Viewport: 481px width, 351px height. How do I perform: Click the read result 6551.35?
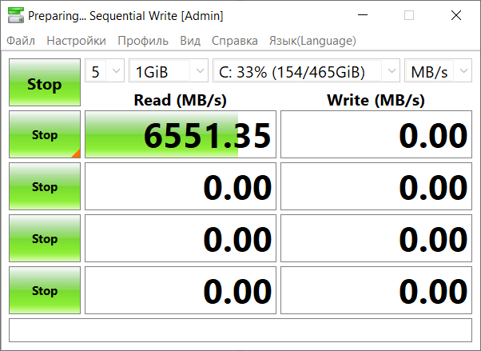pyautogui.click(x=181, y=134)
